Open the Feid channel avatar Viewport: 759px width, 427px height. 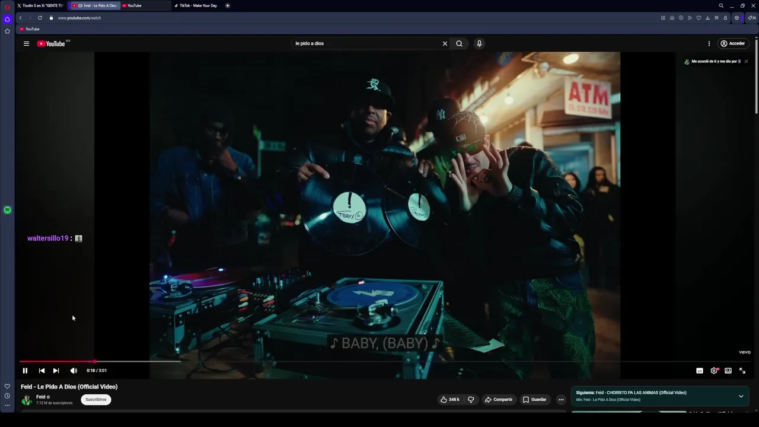click(27, 400)
